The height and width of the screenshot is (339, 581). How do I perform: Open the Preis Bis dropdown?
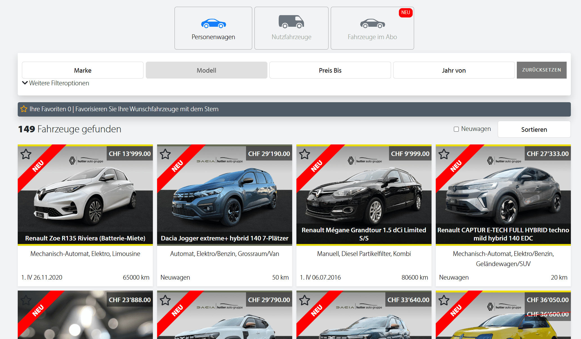[x=330, y=70]
